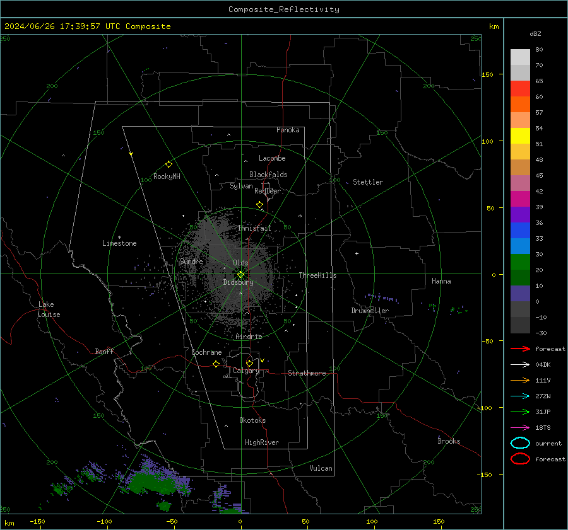The width and height of the screenshot is (568, 530).
Task: Select the Innisfail label
Action: point(254,228)
